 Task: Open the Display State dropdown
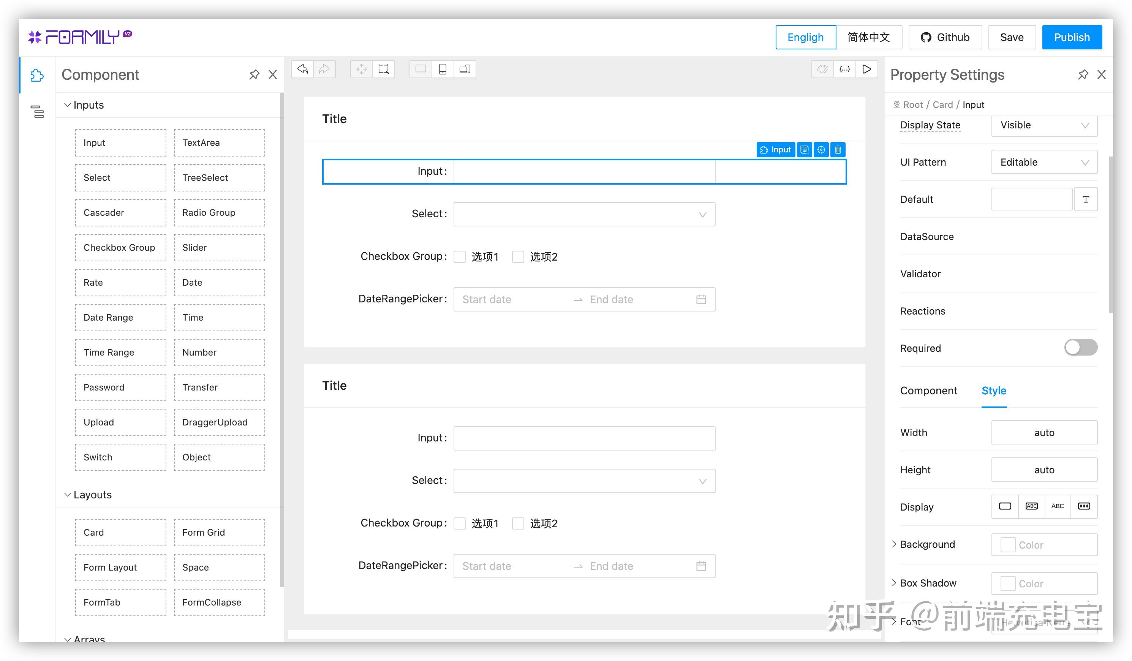(1044, 125)
